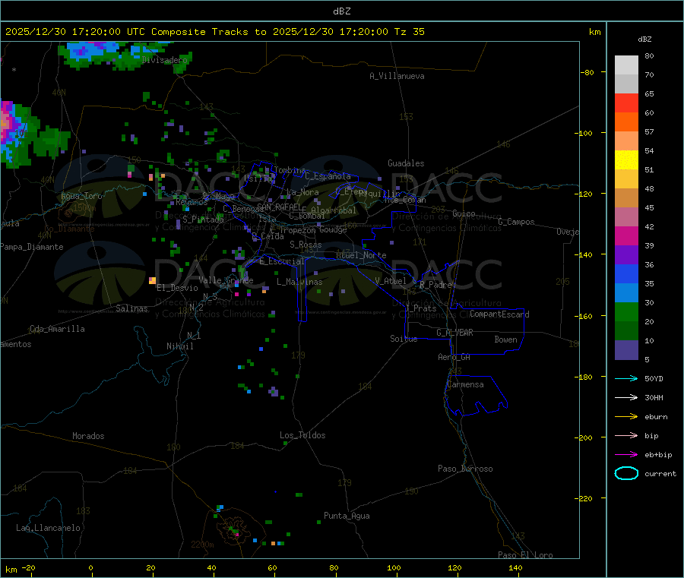This screenshot has width=684, height=578.
Task: Click the Morados map label
Action: [88, 436]
